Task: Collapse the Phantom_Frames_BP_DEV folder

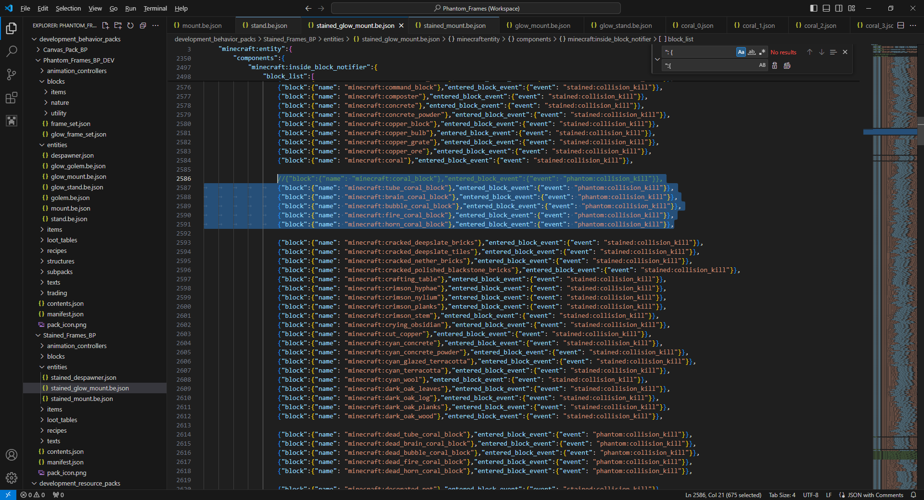Action: coord(78,60)
